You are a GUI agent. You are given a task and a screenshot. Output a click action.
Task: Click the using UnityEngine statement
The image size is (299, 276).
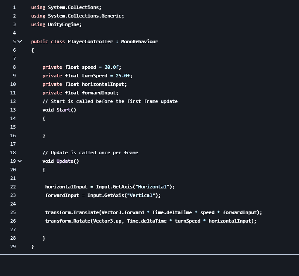pos(56,24)
